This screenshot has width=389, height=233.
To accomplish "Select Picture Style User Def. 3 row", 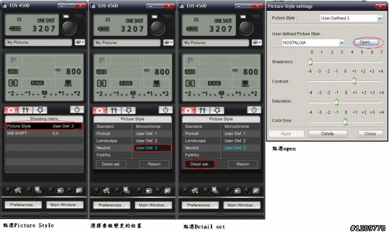I will pos(44,126).
